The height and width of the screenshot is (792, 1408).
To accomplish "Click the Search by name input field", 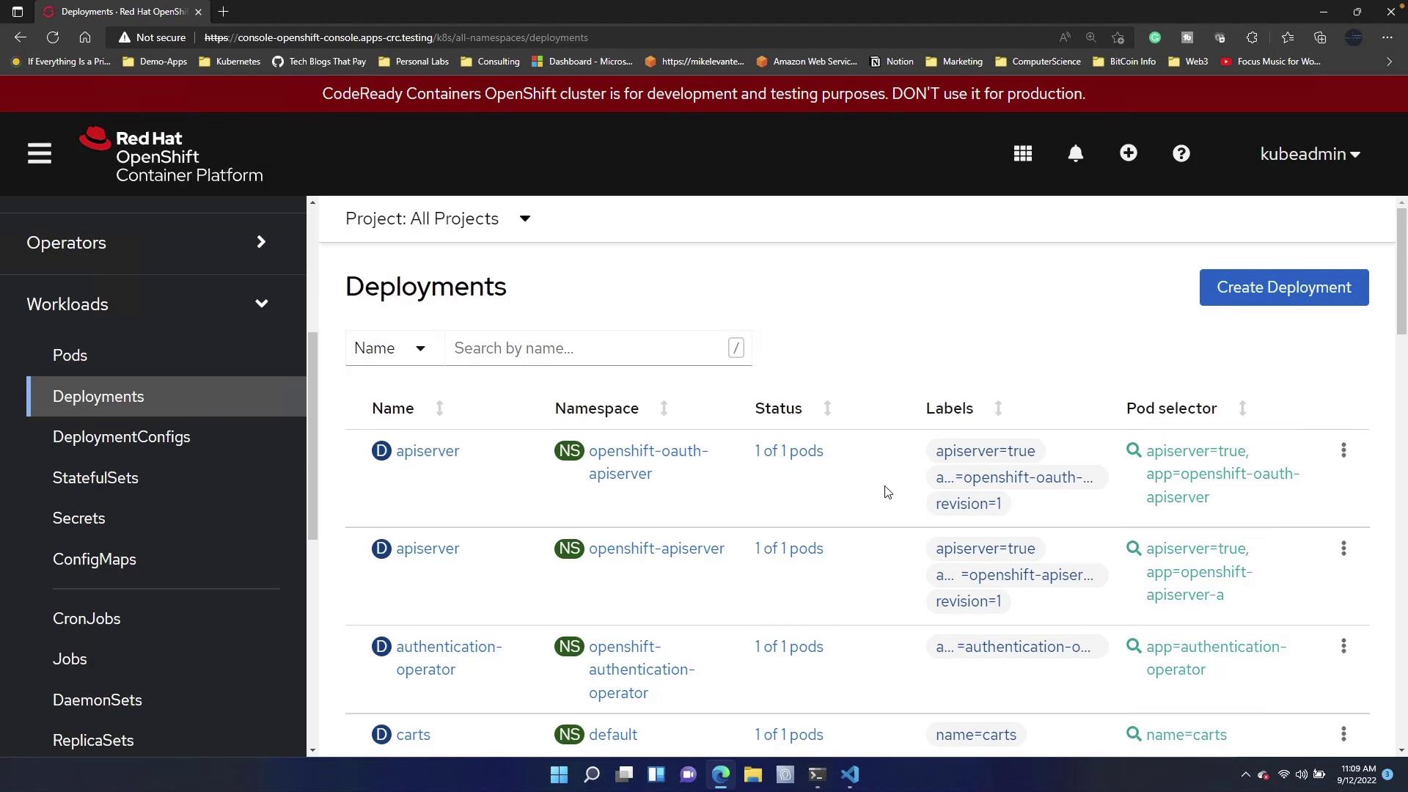I will click(x=587, y=348).
